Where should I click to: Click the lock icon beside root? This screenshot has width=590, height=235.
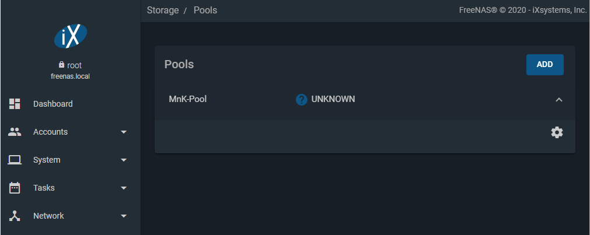point(61,65)
